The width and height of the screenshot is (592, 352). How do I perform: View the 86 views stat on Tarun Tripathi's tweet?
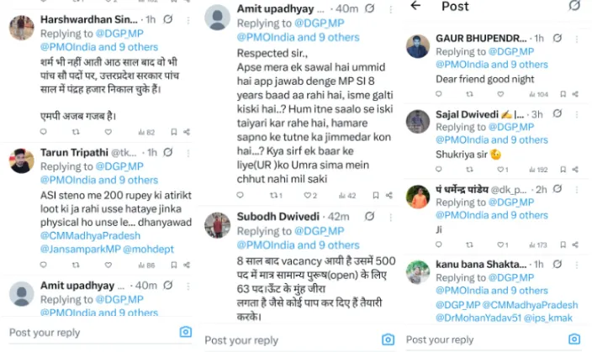point(148,265)
